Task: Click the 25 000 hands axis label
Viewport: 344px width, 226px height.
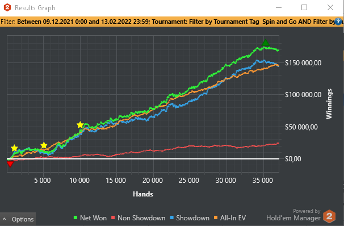Action: [x=189, y=181]
